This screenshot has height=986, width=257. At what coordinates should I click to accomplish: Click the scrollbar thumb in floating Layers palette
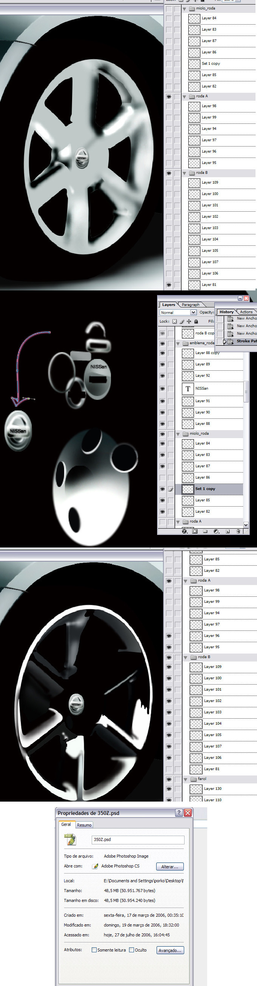click(246, 392)
